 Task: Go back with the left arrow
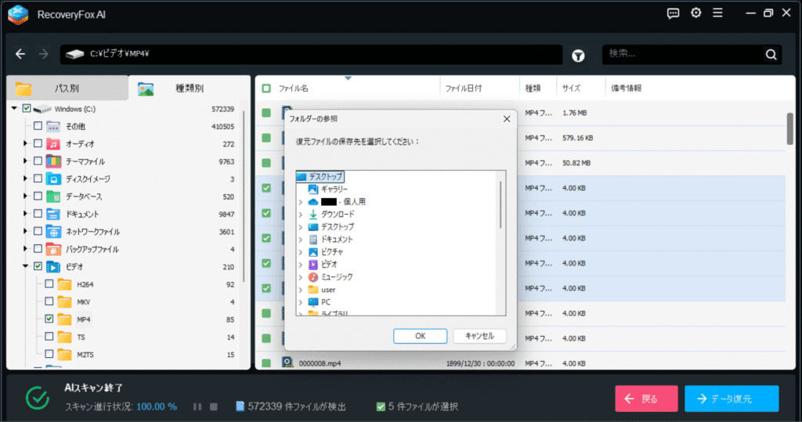[20, 54]
